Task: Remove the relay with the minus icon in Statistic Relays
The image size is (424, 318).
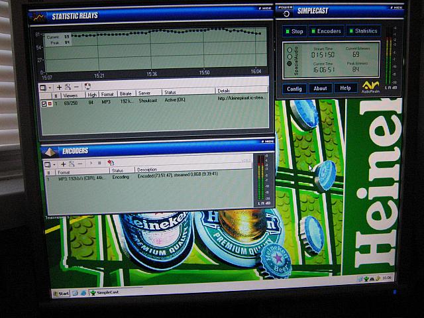Action: pos(77,87)
